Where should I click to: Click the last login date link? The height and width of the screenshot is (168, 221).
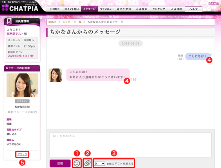pyautogui.click(x=21, y=56)
